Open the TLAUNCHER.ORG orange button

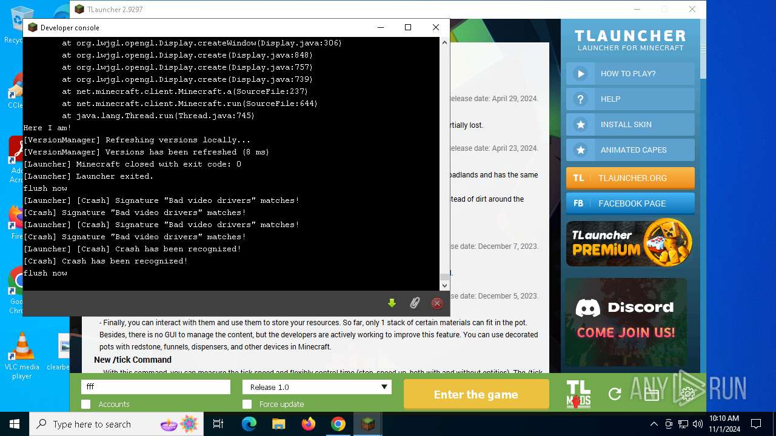[630, 178]
